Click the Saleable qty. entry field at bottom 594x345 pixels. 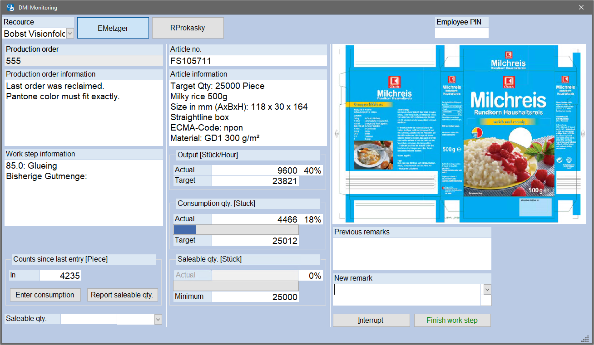point(89,319)
